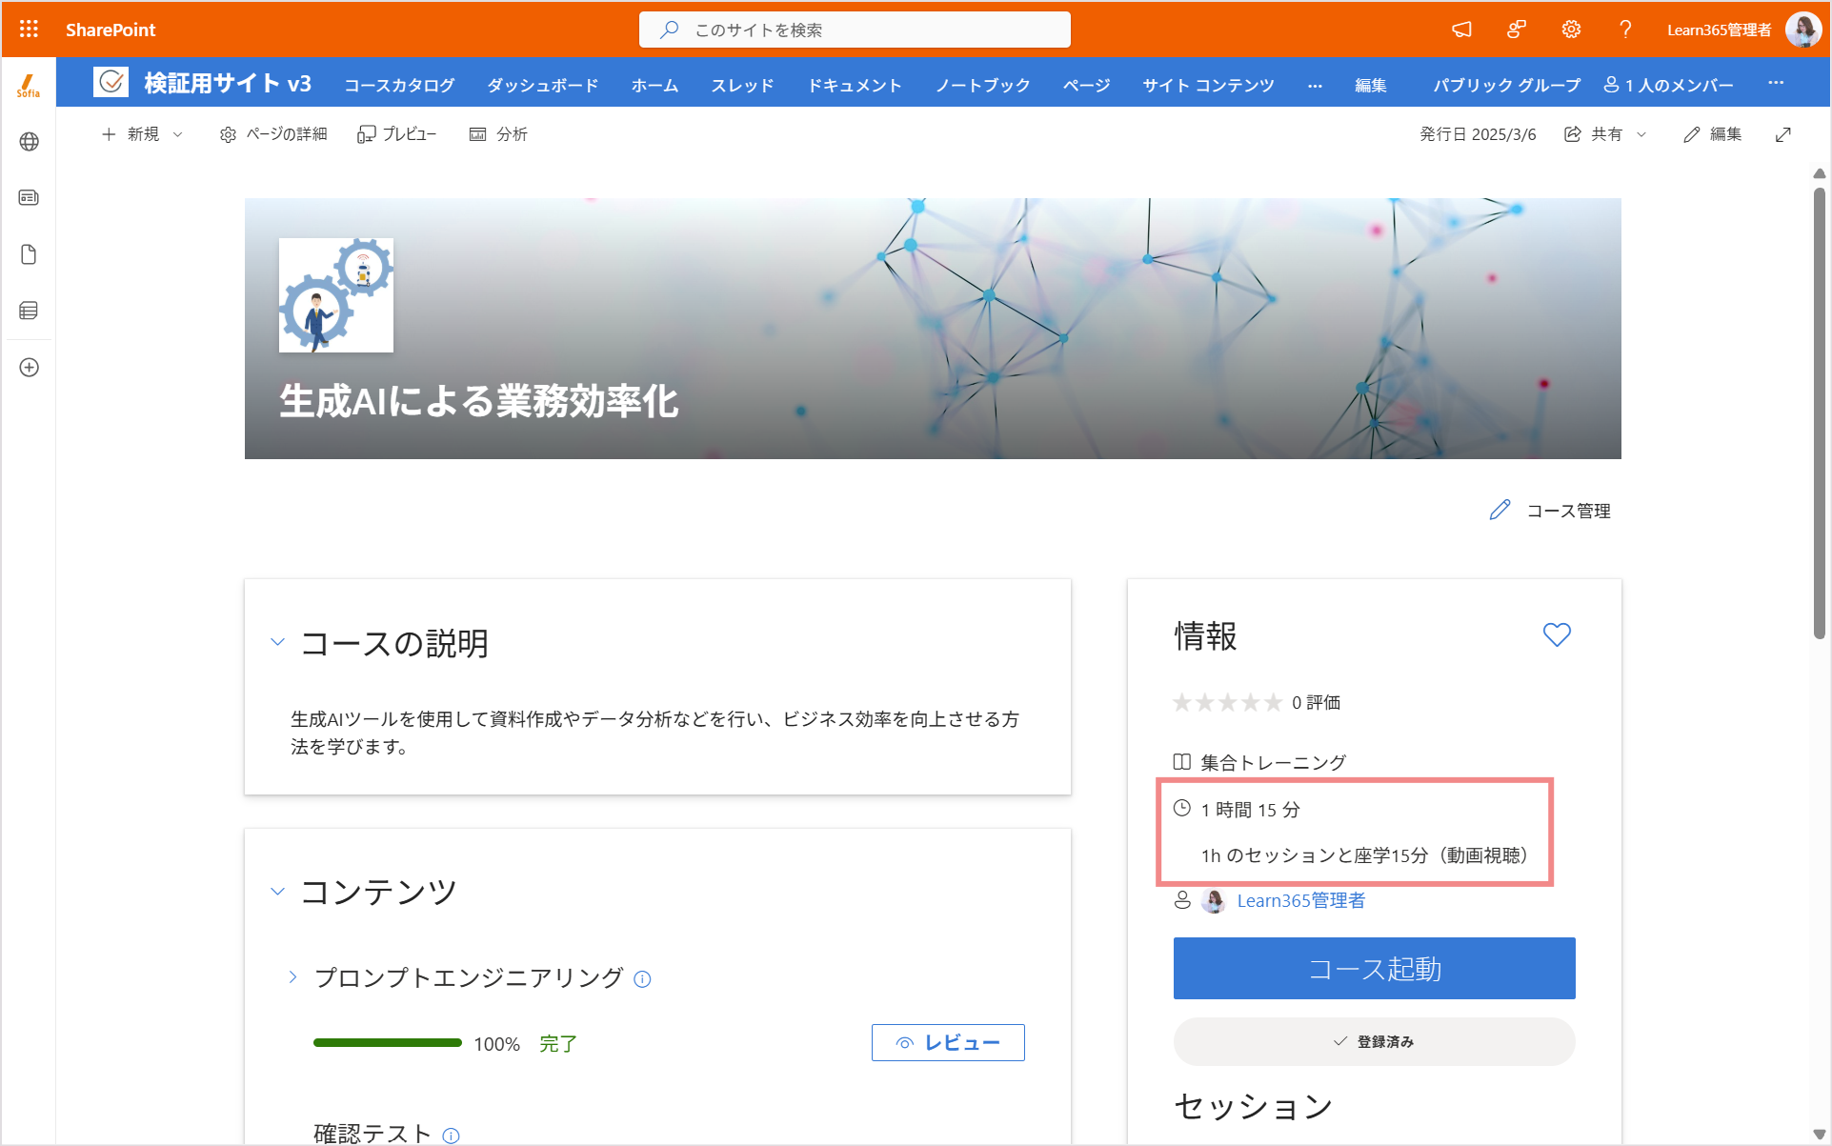The width and height of the screenshot is (1832, 1146).
Task: Rate the course with five stars
Action: pyautogui.click(x=1273, y=703)
